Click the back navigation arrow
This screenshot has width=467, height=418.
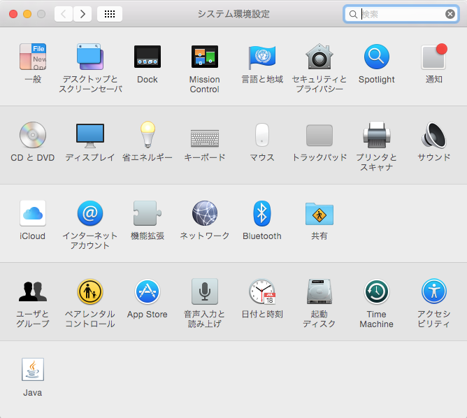64,14
